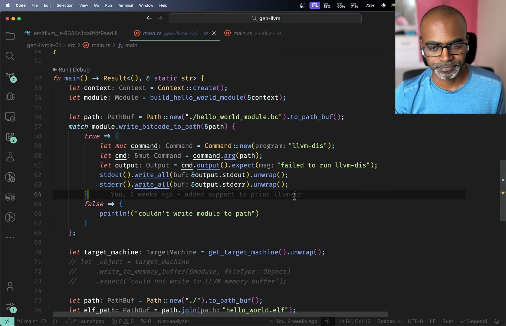The height and width of the screenshot is (326, 506).
Task: Click the synchronize changes icon in status bar
Action: (x=44, y=321)
